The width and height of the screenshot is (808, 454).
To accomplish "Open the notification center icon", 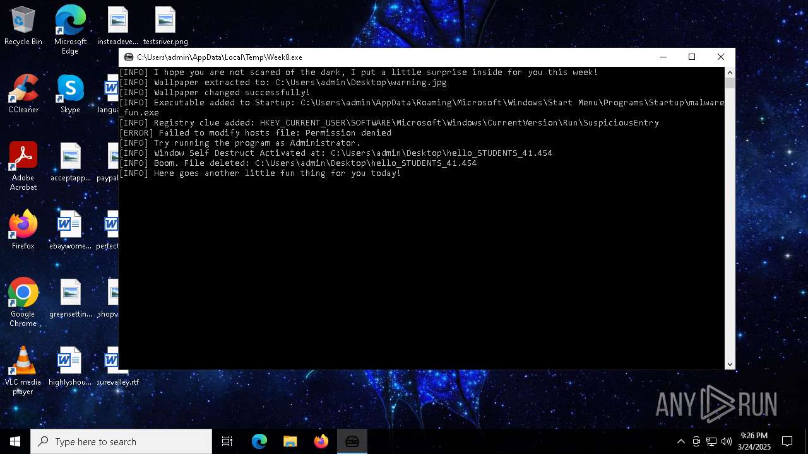I will tap(787, 441).
